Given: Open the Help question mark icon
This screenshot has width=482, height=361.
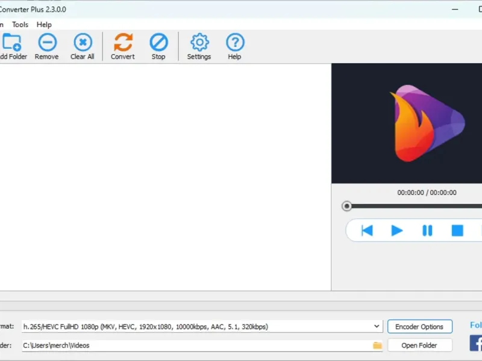Looking at the screenshot, I should pyautogui.click(x=235, y=46).
